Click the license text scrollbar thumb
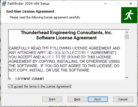The image size is (138, 107). 127,37
